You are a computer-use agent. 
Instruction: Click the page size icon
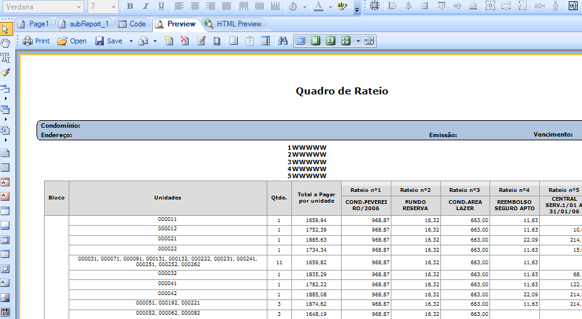217,41
